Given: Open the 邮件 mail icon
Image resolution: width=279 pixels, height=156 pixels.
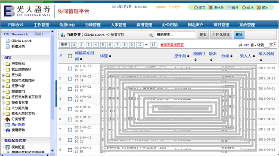Looking at the screenshot, I should pyautogui.click(x=229, y=7).
